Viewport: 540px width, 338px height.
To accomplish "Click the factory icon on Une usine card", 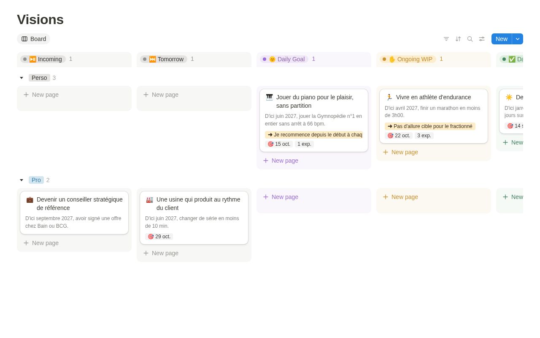I will click(x=149, y=199).
